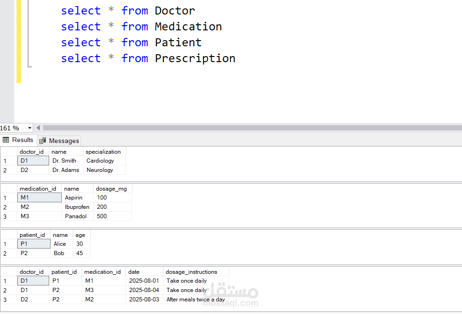Open the 161 % zoom dropdown
This screenshot has height=314, width=462.
(x=29, y=128)
